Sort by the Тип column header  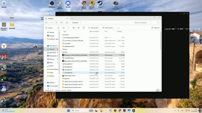click(x=106, y=31)
